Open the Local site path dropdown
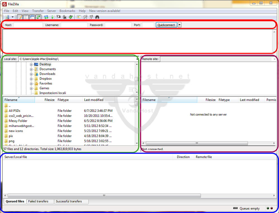 137,59
